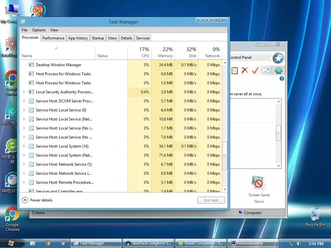
Task: Open Google Chrome icon at bottom of desktop
Action: tap(13, 219)
